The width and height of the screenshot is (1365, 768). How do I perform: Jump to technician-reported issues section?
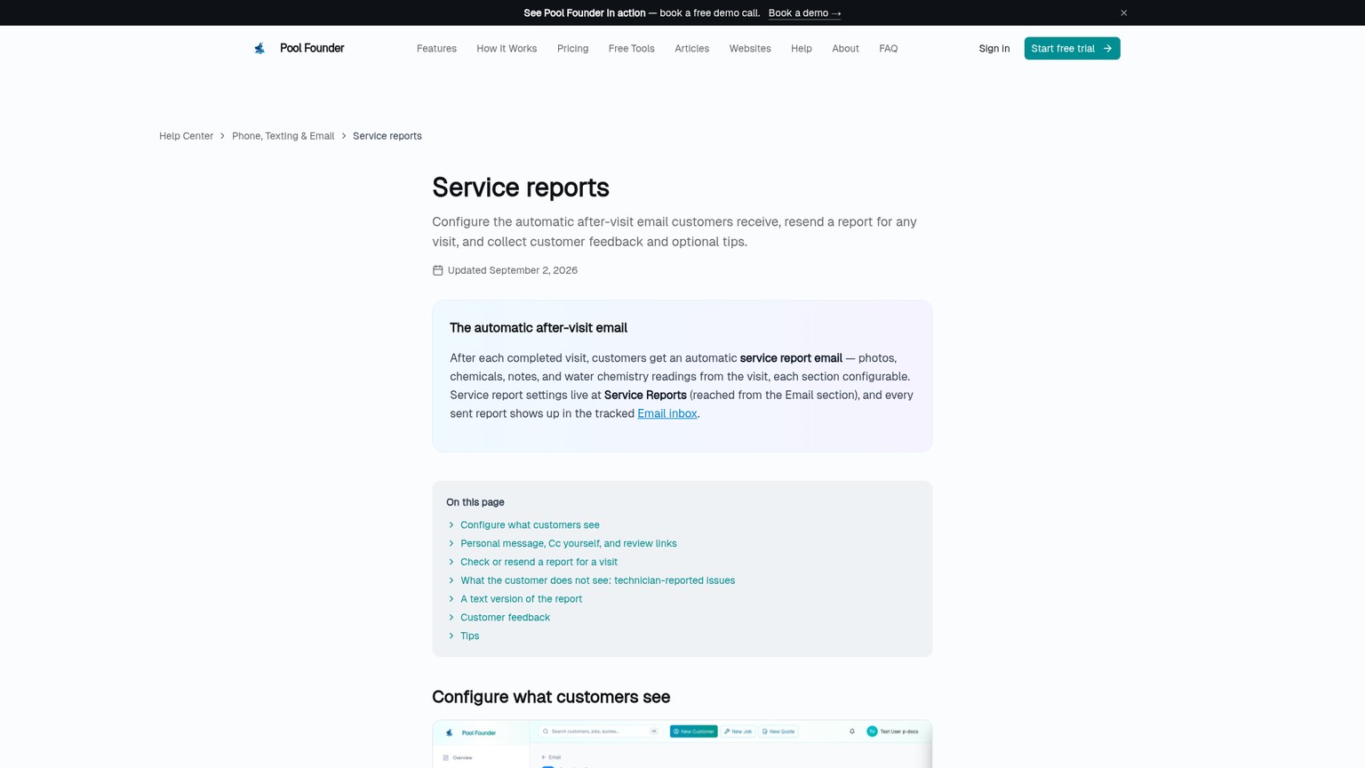click(597, 580)
